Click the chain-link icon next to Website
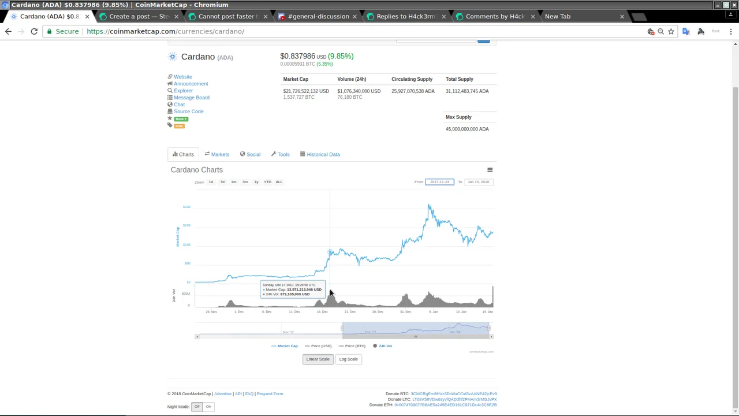739x416 pixels. coord(170,77)
